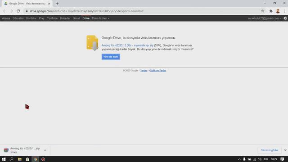
Task: Open the settings gear in Google bar
Action: click(285, 18)
